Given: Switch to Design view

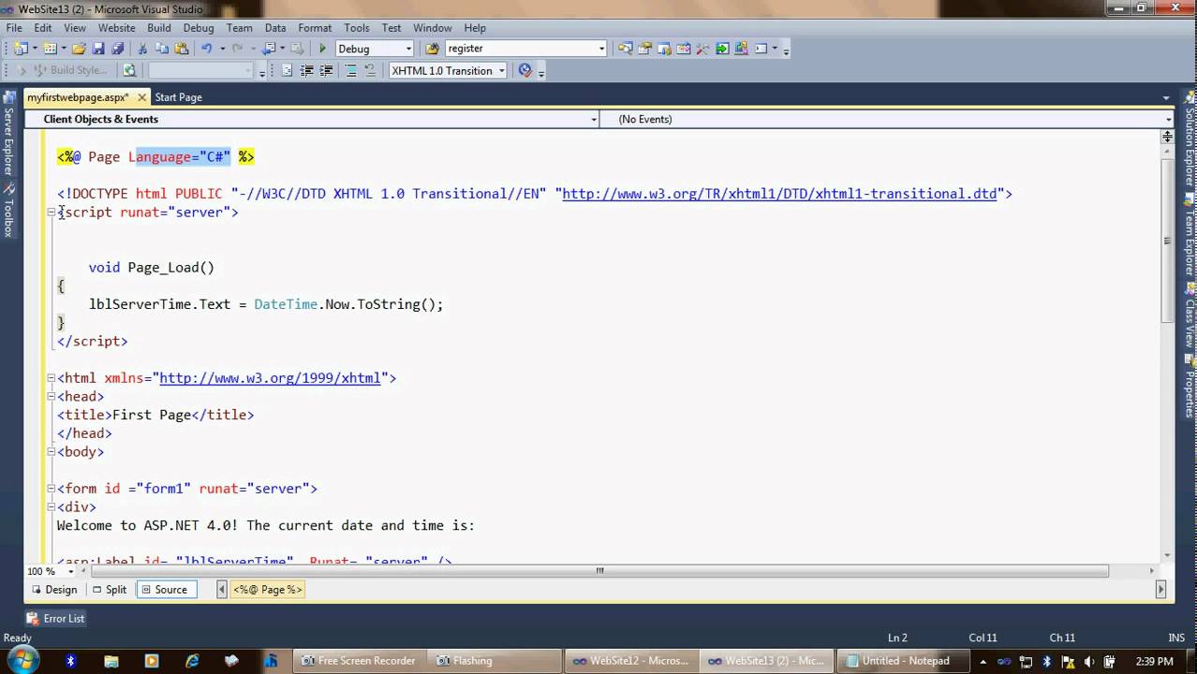Looking at the screenshot, I should [54, 590].
